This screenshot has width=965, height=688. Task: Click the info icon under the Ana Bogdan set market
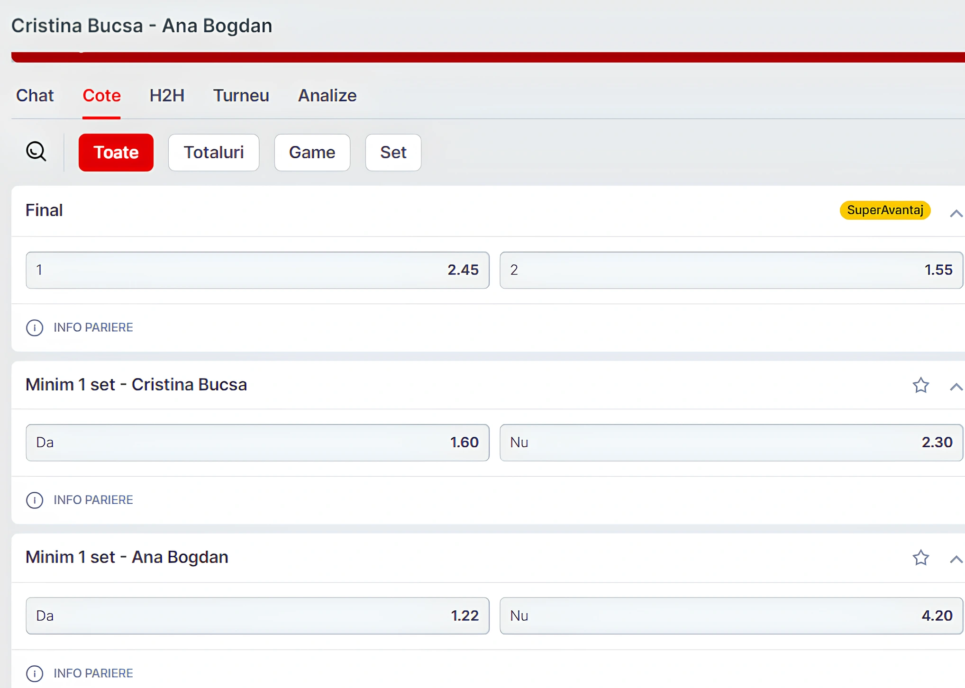[35, 673]
